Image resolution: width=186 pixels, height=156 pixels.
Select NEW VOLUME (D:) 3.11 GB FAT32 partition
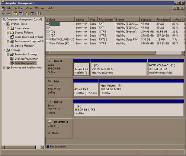(166, 69)
